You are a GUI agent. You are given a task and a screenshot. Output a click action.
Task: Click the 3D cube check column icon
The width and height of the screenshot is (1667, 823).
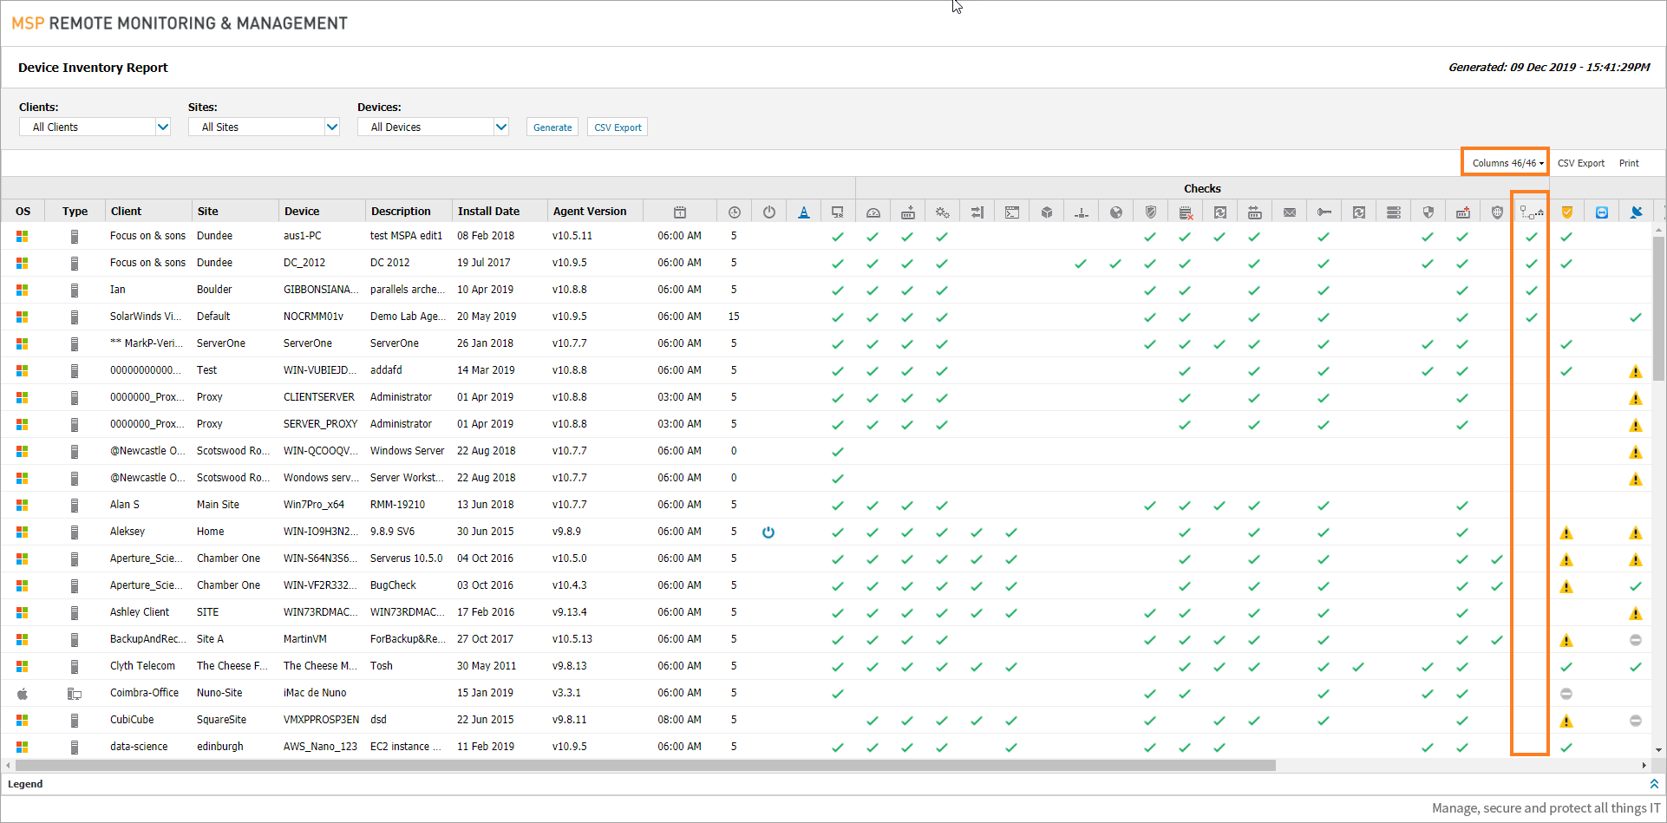1047,212
